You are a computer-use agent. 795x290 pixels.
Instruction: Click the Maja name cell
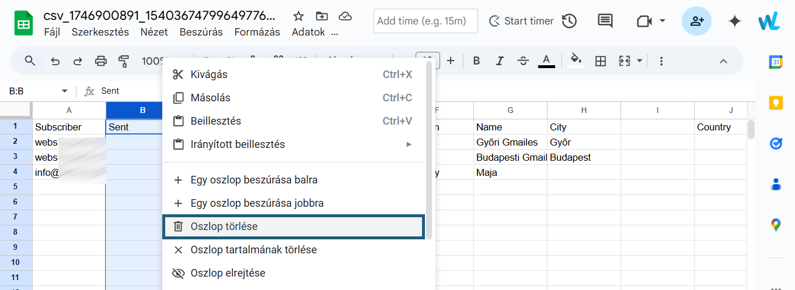tap(510, 172)
